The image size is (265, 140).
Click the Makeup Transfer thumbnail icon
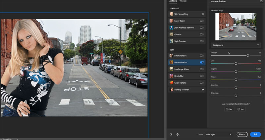click(171, 90)
